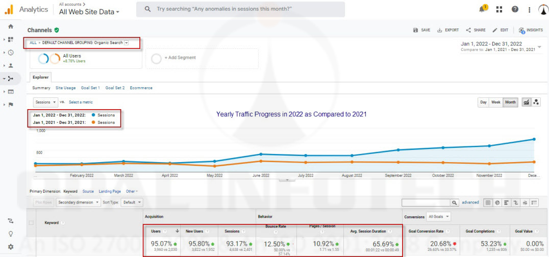Open the Sessions metric dropdown
Viewport: 549px width, 257px height.
click(x=46, y=102)
